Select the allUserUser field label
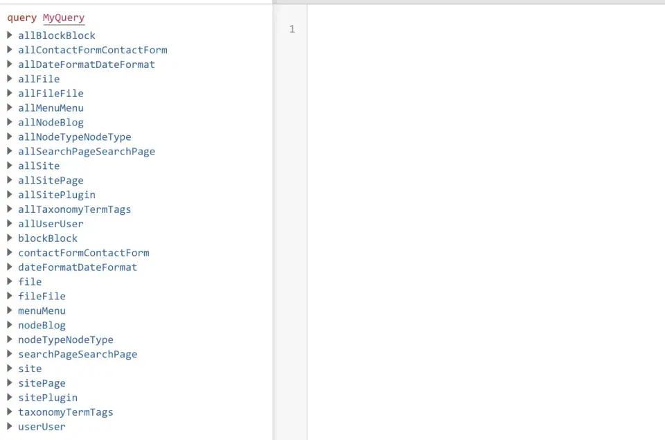This screenshot has height=440, width=665. pos(51,224)
